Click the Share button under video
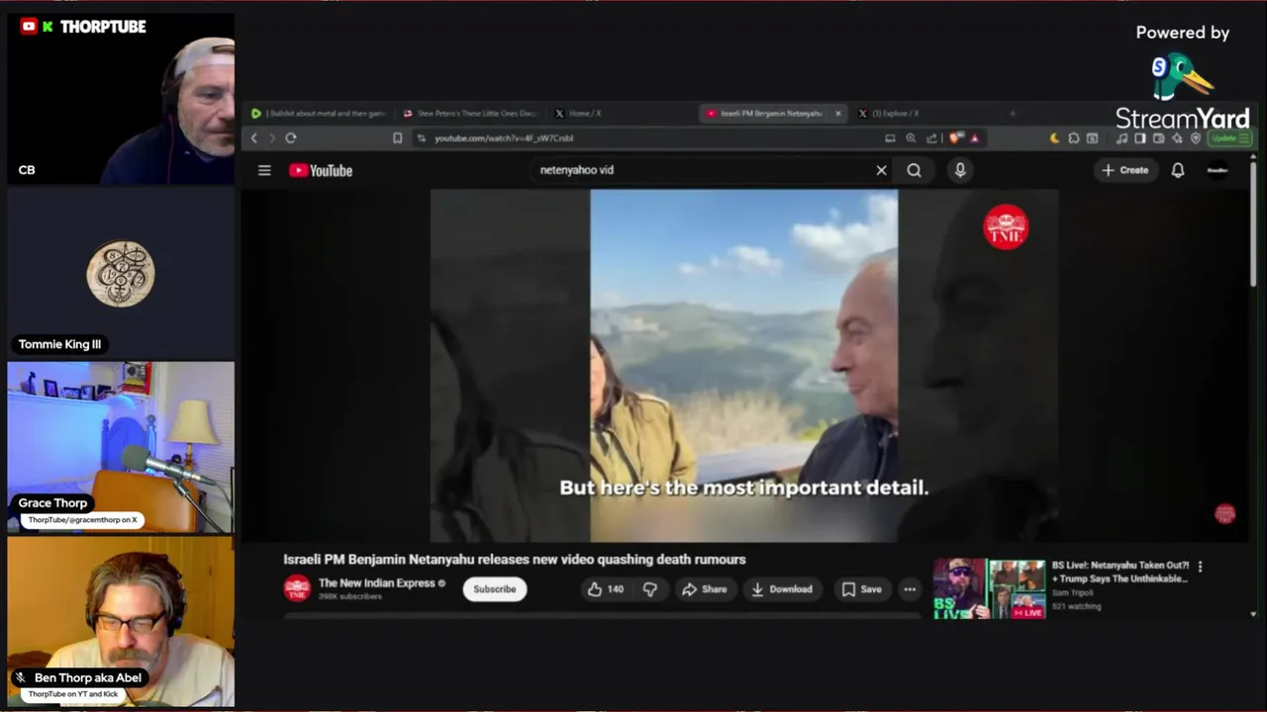 click(704, 589)
